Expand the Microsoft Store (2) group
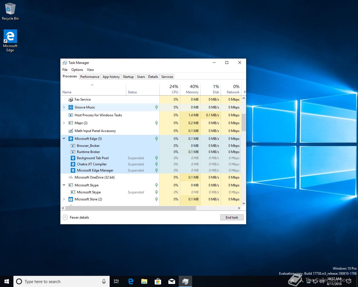 point(64,199)
